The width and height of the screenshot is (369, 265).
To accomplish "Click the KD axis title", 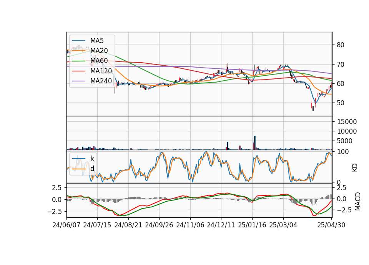I will (x=355, y=167).
